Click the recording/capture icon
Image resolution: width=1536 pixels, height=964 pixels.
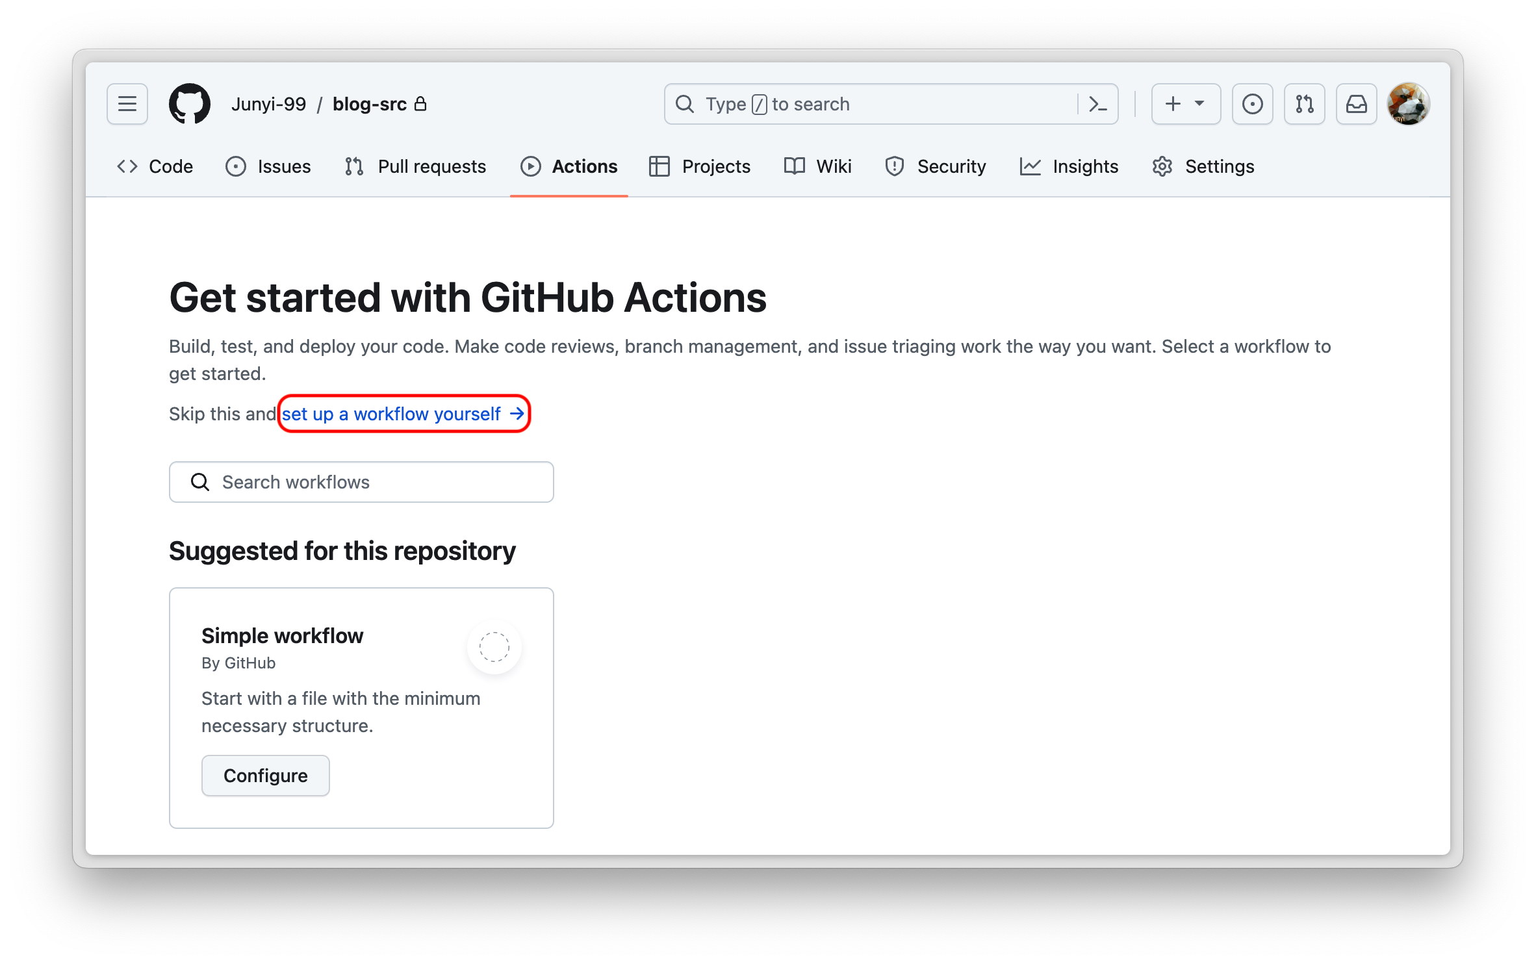tap(1253, 103)
